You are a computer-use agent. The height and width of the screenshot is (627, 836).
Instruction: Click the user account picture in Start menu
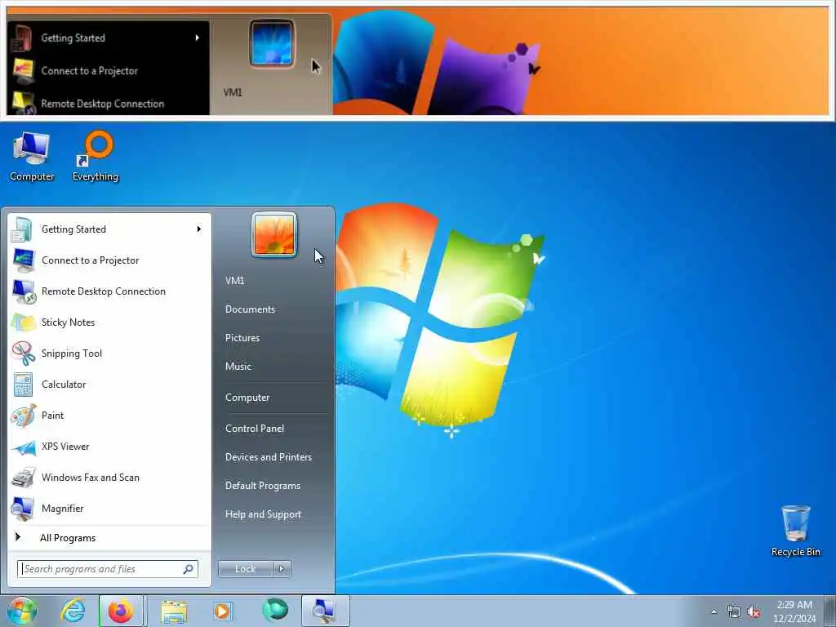point(274,234)
